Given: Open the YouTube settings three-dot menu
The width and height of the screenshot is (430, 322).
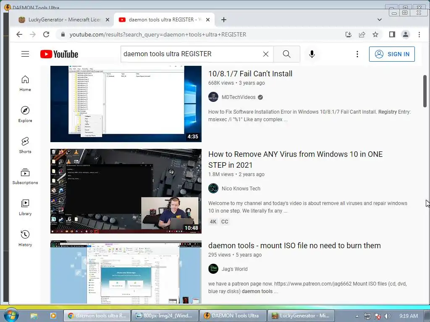Looking at the screenshot, I should (x=357, y=54).
